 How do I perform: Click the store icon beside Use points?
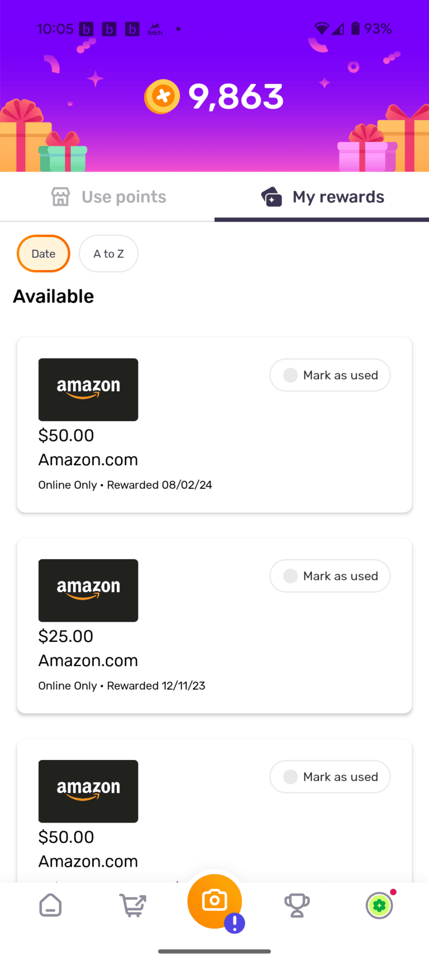pyautogui.click(x=60, y=197)
